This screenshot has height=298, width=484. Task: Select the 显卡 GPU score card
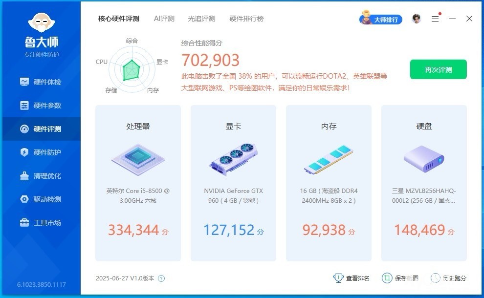pyautogui.click(x=233, y=183)
